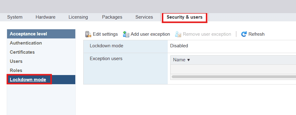
Task: Open the System tab
Action: tap(15, 17)
